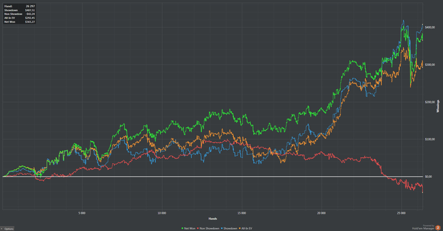Screen dimensions: 443x231
Task: Click the $300,00 y-axis label
Action: click(x=430, y=65)
